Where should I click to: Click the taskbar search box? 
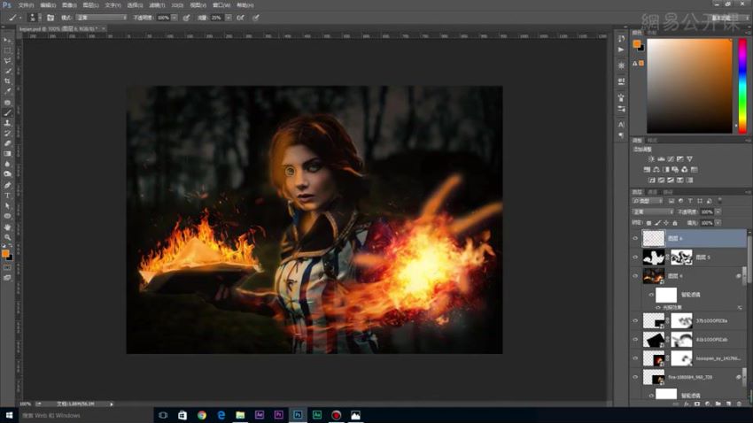click(x=85, y=415)
